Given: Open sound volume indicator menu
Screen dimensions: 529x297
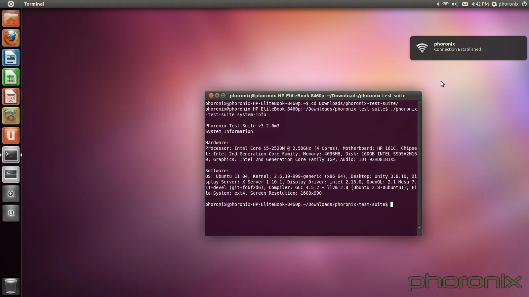Looking at the screenshot, I should coord(455,4).
